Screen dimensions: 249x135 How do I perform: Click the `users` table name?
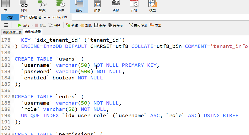67,59
